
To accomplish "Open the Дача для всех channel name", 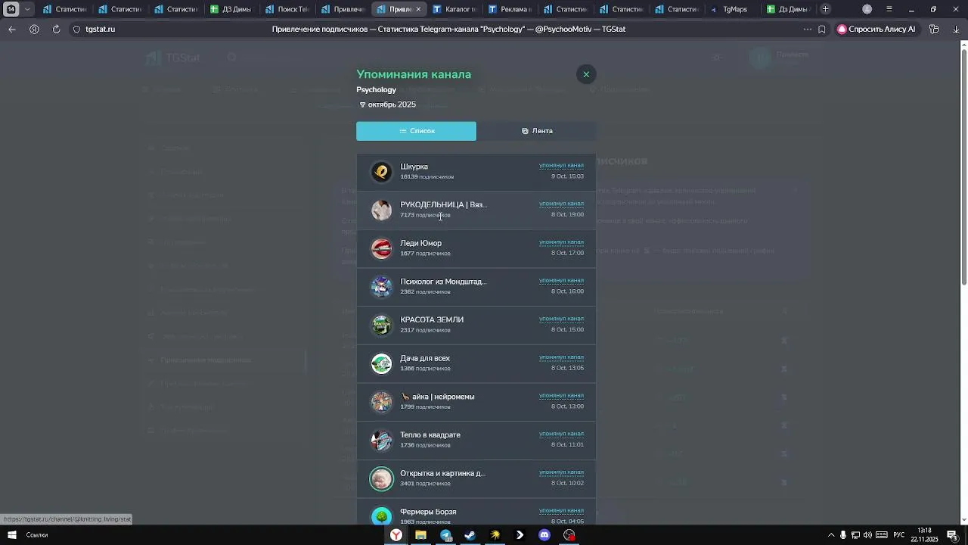I will click(425, 358).
